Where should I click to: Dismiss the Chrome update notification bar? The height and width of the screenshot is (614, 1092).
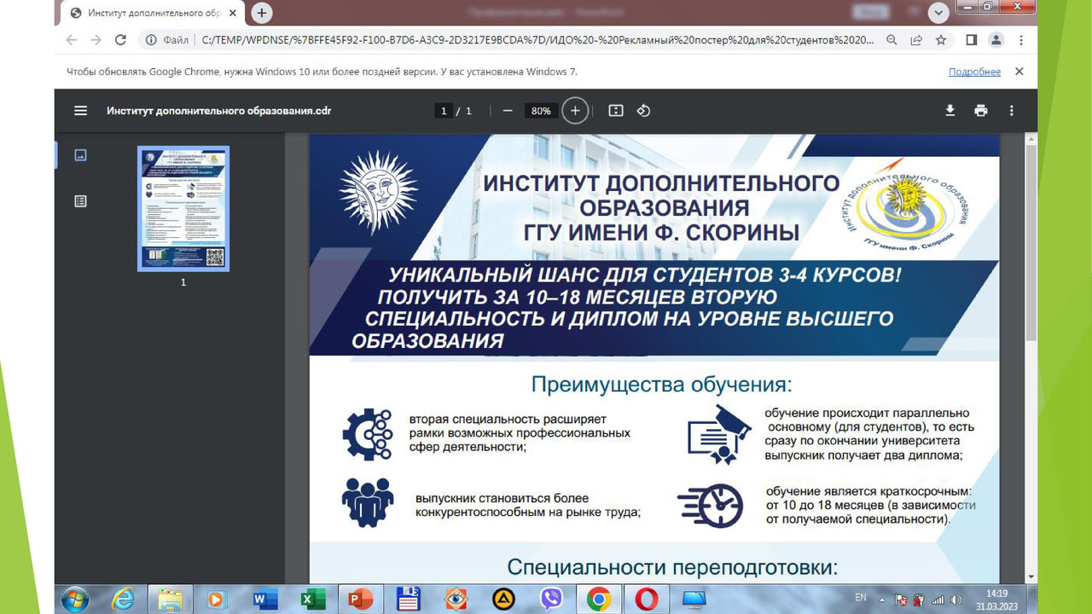coord(1019,72)
